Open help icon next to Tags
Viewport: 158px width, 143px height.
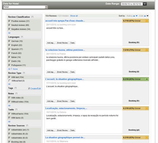[15, 88]
